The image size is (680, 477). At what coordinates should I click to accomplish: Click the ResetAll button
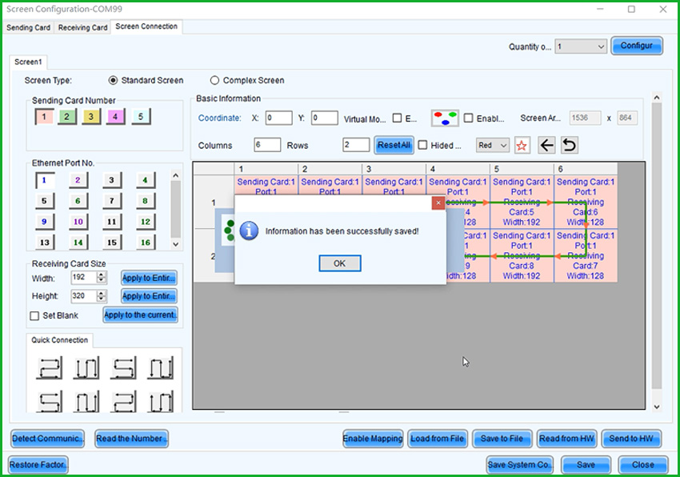pyautogui.click(x=393, y=145)
